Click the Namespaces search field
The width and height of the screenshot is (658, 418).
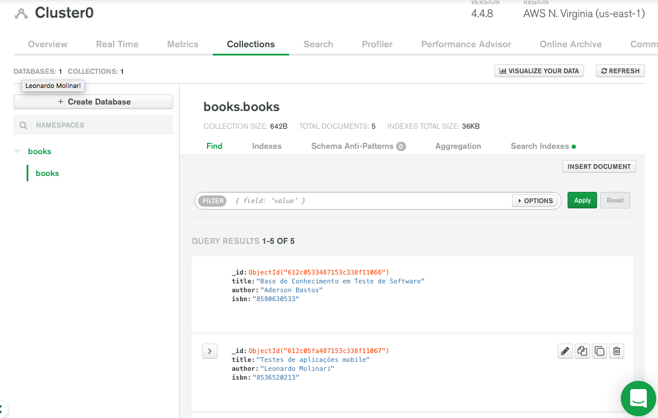(x=93, y=125)
